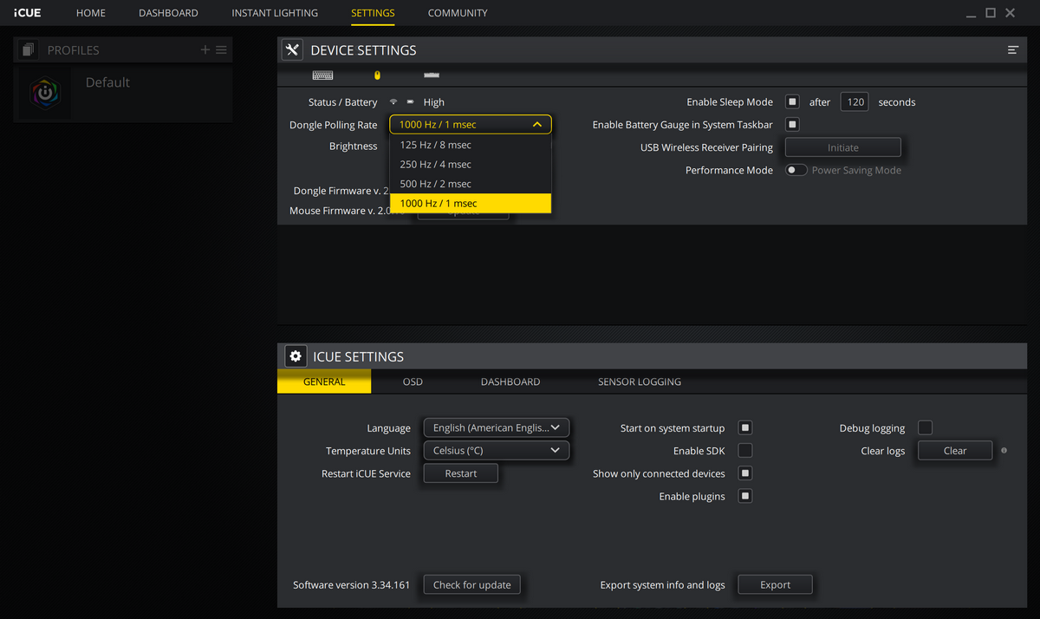Viewport: 1040px width, 619px height.
Task: Click the Default profile color-wheel icon
Action: (45, 93)
